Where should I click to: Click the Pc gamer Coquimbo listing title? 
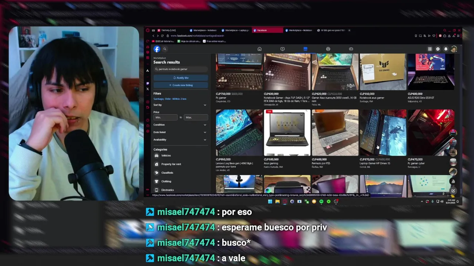click(221, 98)
